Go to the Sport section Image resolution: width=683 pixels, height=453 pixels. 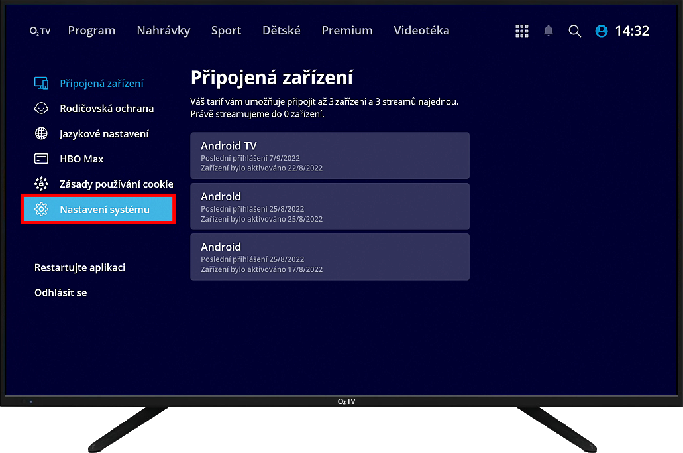point(226,31)
